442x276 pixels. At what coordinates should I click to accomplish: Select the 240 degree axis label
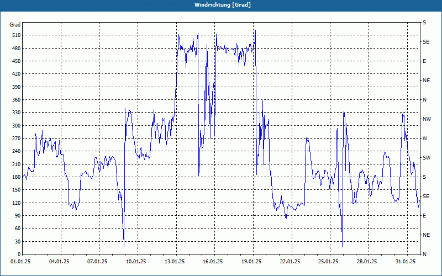pos(17,151)
